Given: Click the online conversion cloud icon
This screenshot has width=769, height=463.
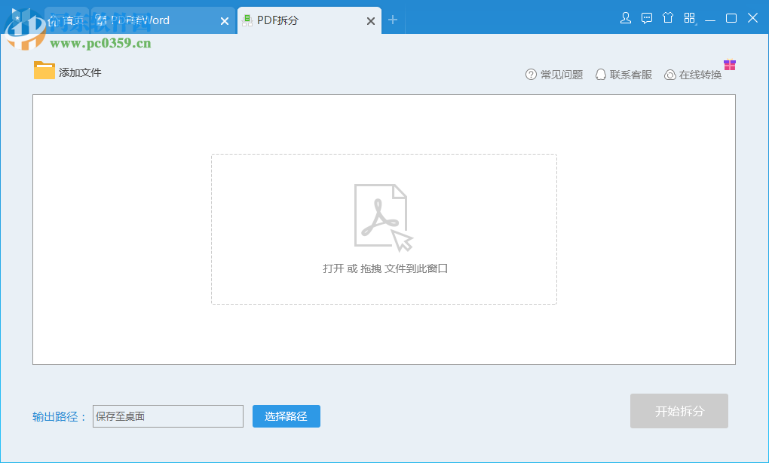Looking at the screenshot, I should (x=670, y=75).
